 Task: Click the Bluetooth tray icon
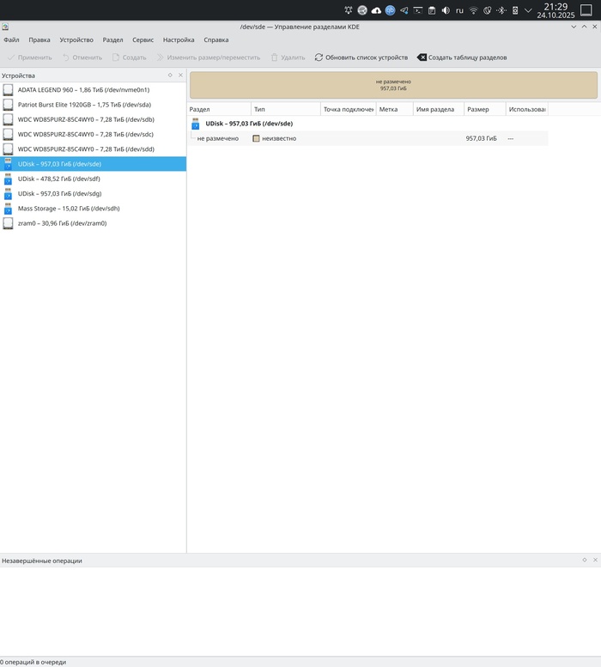tap(501, 10)
